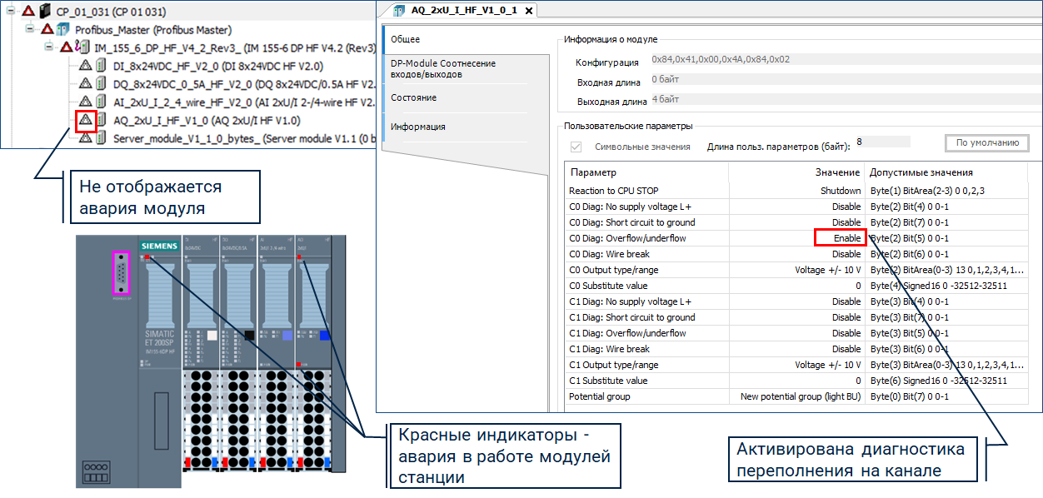Toggle the Символьные значения checkbox
1043x498 pixels.
point(575,147)
